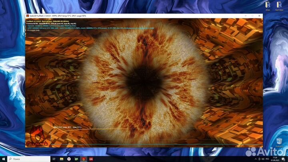The image size is (288, 162).
Task: Switch input language via РУС indicator
Action: tap(268, 158)
